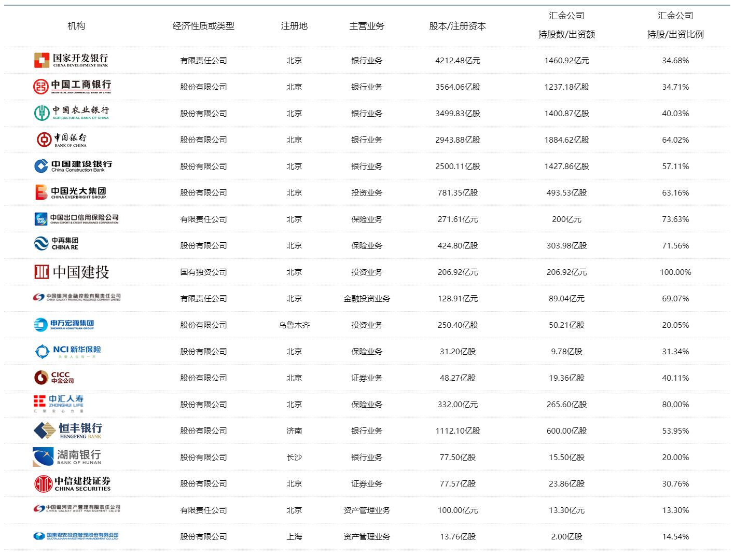Select the 100.00% ratio cell
735x555 pixels.
[675, 272]
